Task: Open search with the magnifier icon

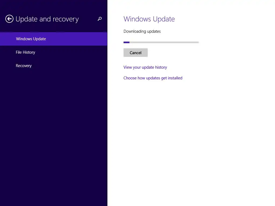Action: click(100, 19)
